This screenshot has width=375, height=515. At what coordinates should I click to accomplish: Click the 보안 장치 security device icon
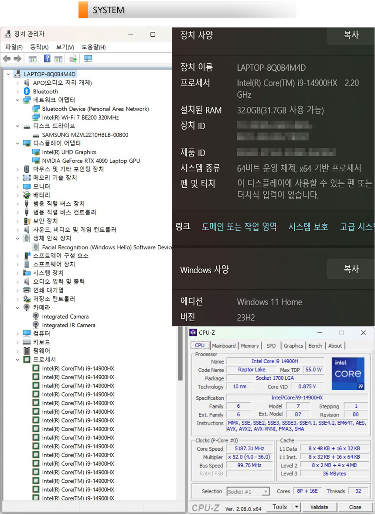[27, 221]
